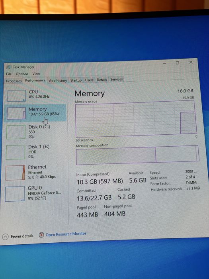Click the 13.6/22.7 GB committed value
Image resolution: width=209 pixels, height=279 pixels.
94,198
